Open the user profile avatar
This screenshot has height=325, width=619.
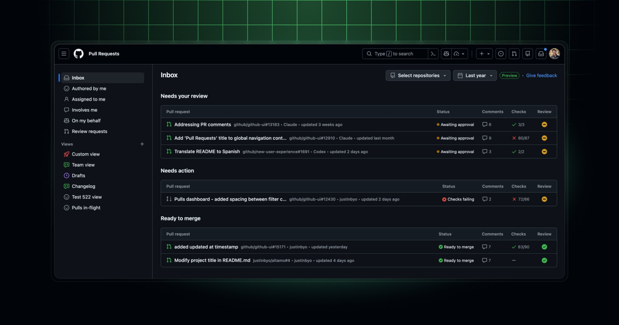tap(554, 54)
